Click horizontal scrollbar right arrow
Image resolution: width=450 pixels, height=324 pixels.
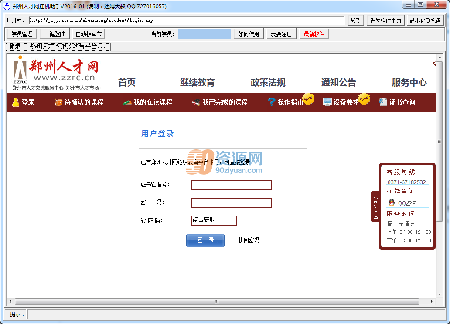pyautogui.click(x=432, y=301)
